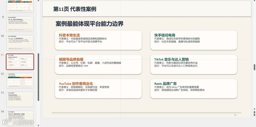Click the slide page number 11 in footer
Viewport: 256px width, 127px height.
(x=235, y=115)
